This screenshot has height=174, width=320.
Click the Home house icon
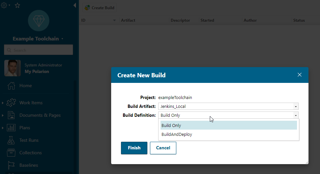pos(11,86)
